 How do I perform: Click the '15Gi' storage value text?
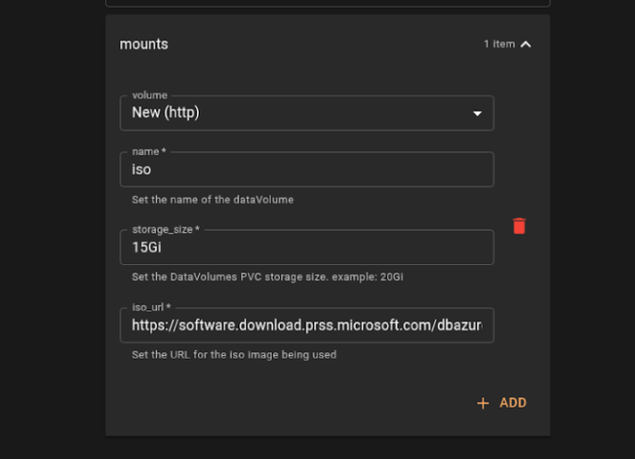[x=147, y=248]
